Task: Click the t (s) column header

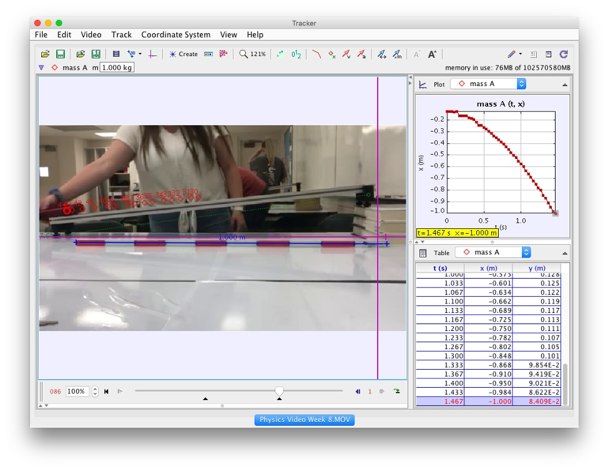Action: pos(440,268)
